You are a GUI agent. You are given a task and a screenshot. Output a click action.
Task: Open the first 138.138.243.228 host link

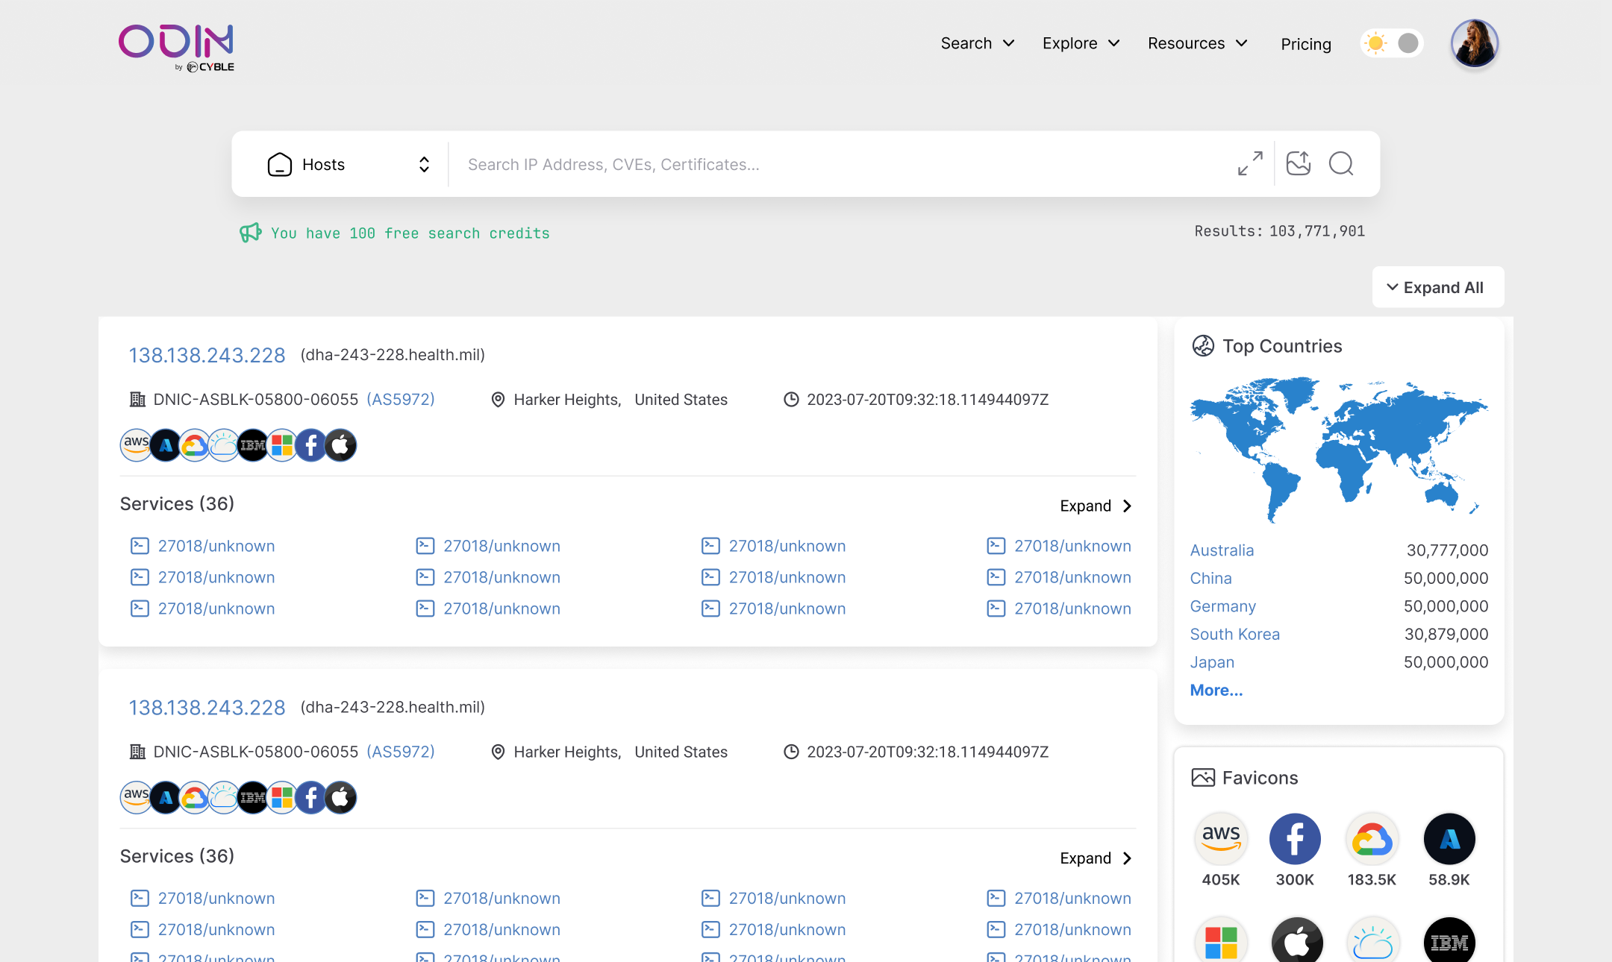(207, 355)
